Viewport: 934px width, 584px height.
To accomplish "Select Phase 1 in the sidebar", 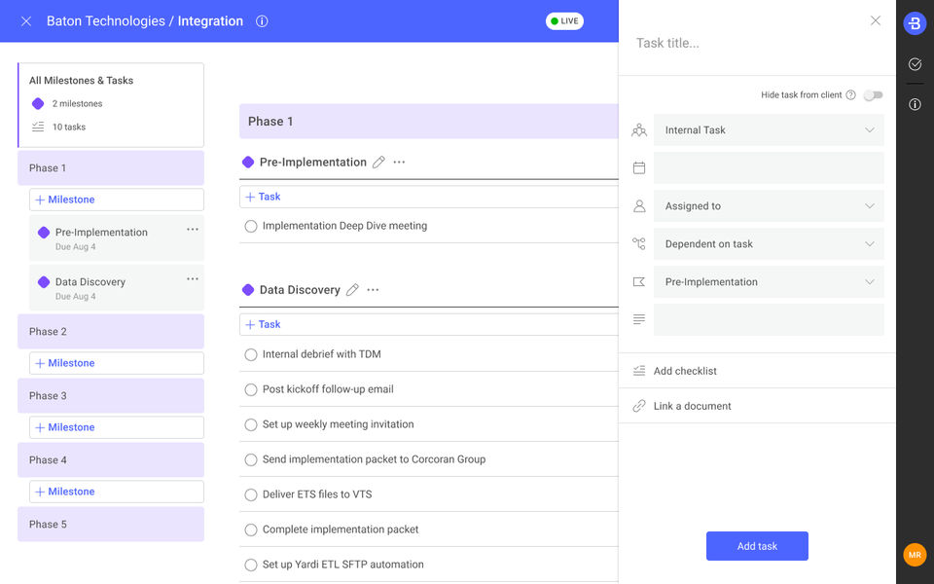I will coord(111,168).
